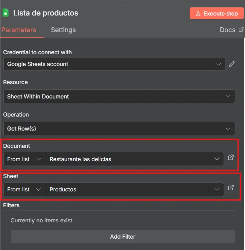245x250 pixels.
Task: Expand the Operation dropdown set to Get Row(s)
Action: click(x=119, y=129)
